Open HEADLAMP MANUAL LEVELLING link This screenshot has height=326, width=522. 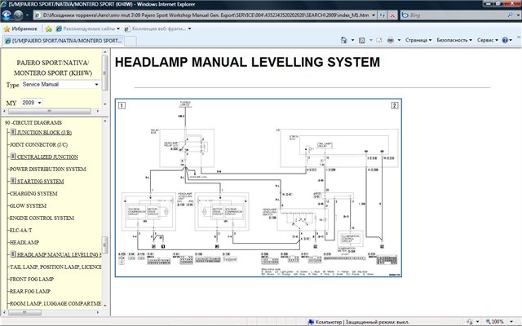click(60, 255)
